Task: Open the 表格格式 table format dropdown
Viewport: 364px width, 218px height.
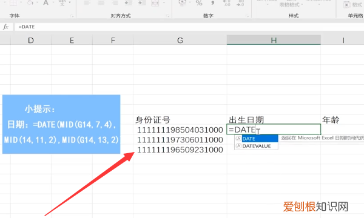Action: point(291,4)
